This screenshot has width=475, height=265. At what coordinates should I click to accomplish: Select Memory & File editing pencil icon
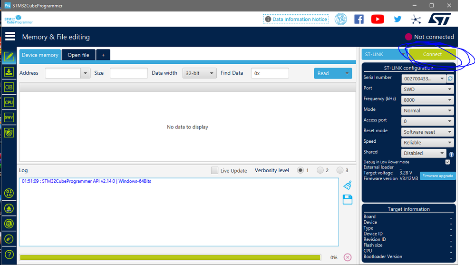pyautogui.click(x=9, y=57)
